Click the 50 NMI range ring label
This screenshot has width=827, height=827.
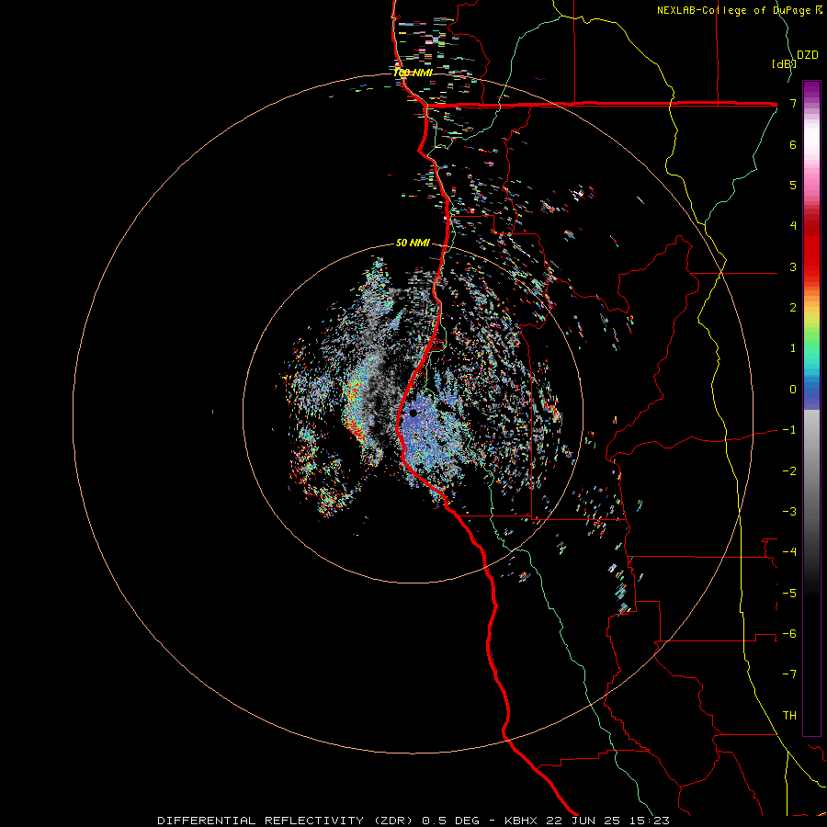pyautogui.click(x=413, y=243)
